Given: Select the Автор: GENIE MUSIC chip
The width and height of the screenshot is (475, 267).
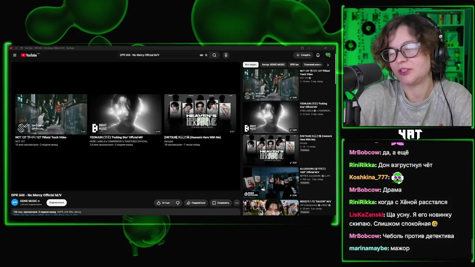Looking at the screenshot, I should point(273,65).
